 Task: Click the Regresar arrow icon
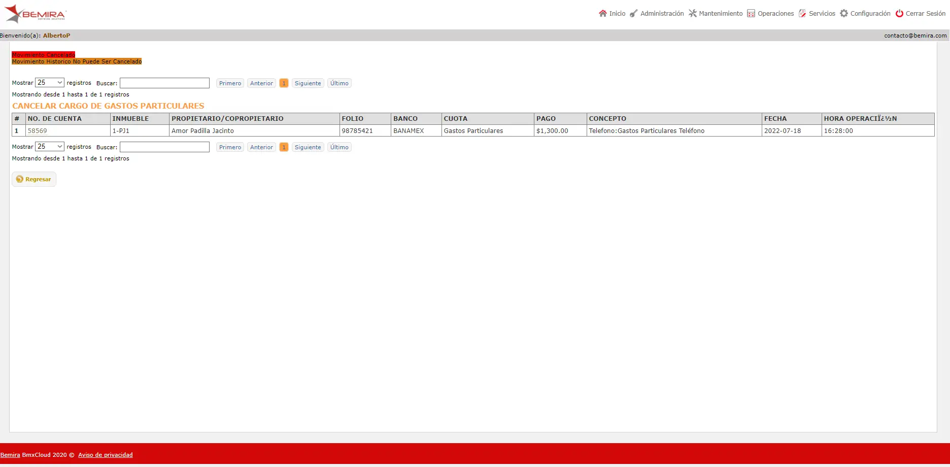20,179
